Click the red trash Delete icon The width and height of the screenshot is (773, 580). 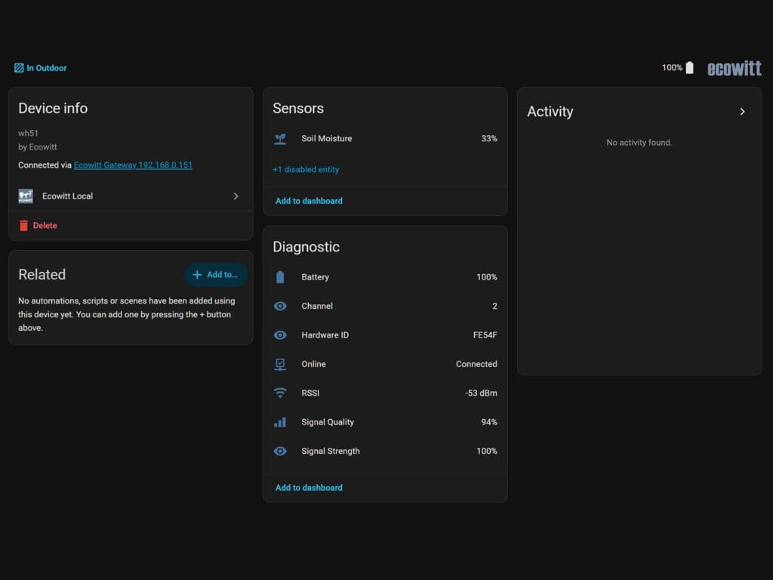[23, 225]
